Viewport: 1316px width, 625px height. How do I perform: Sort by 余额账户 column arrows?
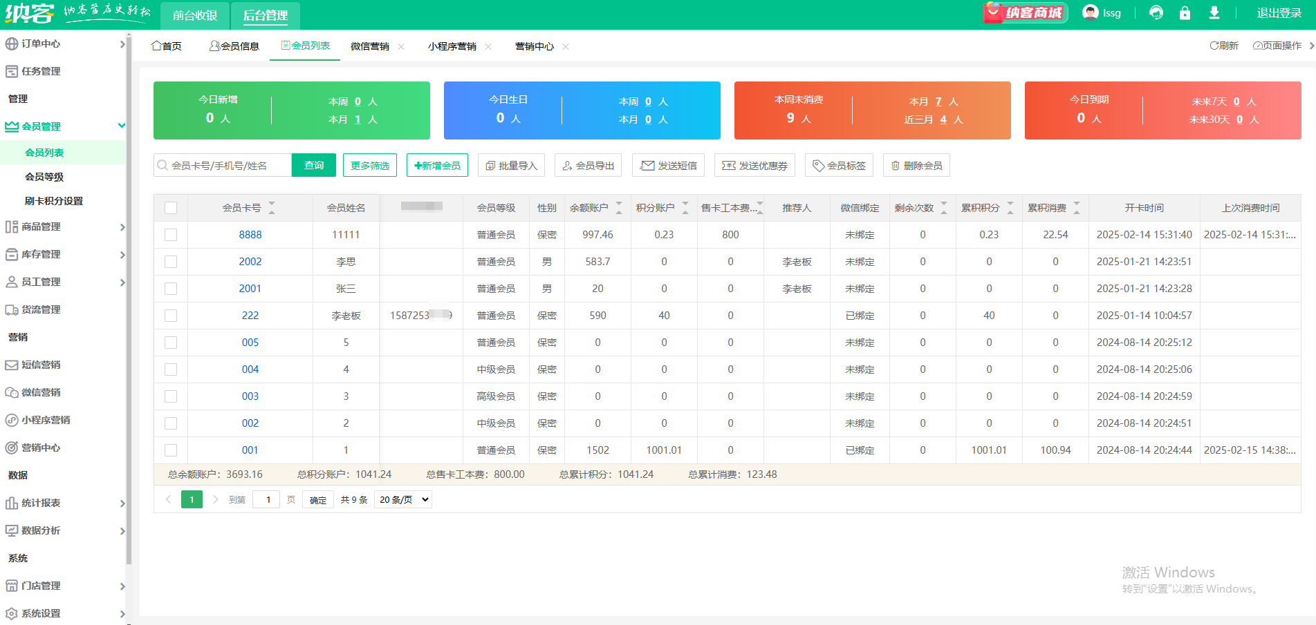619,208
